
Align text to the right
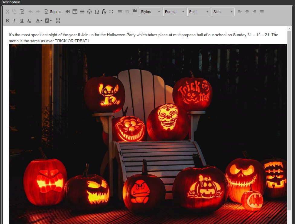[x=254, y=12]
